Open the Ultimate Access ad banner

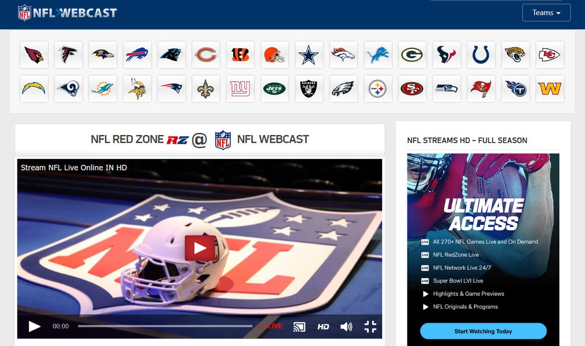point(483,250)
